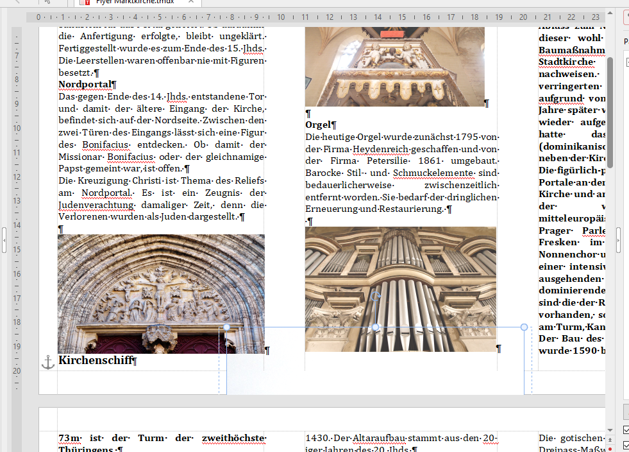Click the scroll up arrow of vertical scrollbar
Image resolution: width=629 pixels, height=452 pixels.
610,13
